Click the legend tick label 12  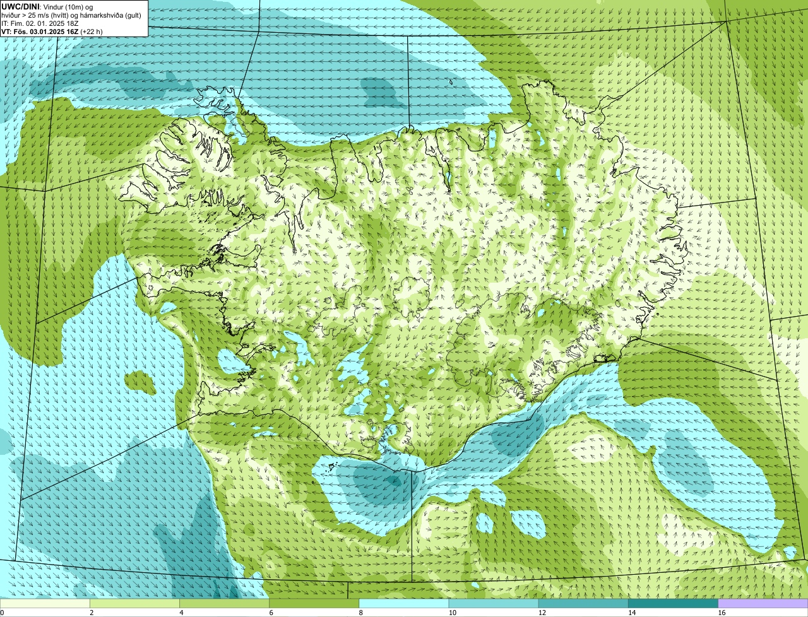(542, 613)
